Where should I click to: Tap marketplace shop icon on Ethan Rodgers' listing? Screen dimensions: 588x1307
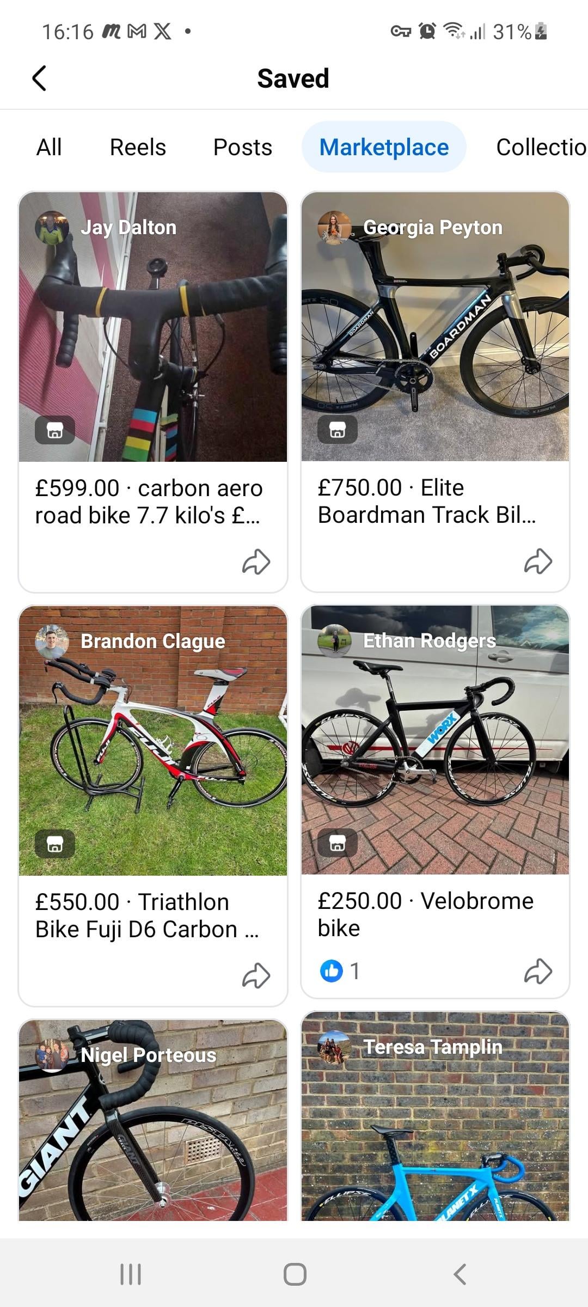coord(338,843)
